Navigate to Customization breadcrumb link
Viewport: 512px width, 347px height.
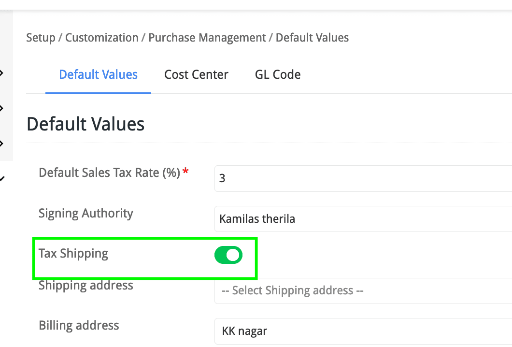click(x=101, y=38)
